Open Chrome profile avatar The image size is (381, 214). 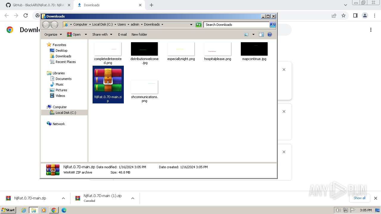pyautogui.click(x=365, y=16)
